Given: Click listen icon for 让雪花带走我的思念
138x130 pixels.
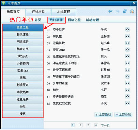Looking at the screenshot, I should (x=127, y=56).
